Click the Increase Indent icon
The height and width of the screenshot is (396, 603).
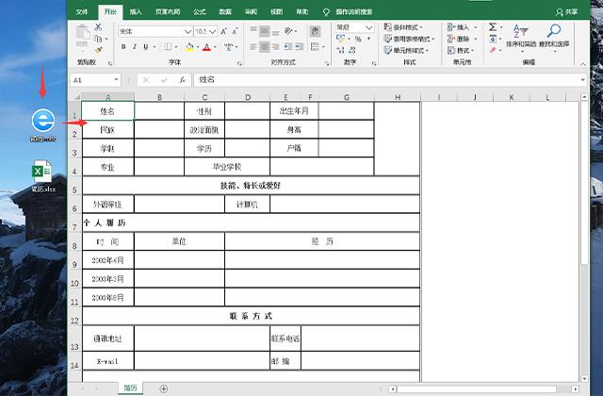click(300, 47)
